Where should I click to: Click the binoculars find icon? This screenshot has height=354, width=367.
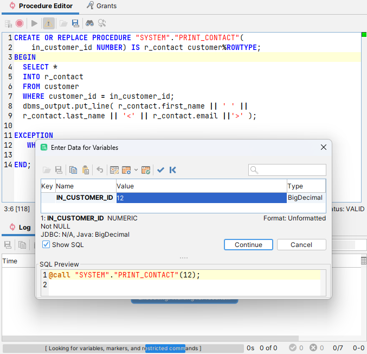[89, 23]
